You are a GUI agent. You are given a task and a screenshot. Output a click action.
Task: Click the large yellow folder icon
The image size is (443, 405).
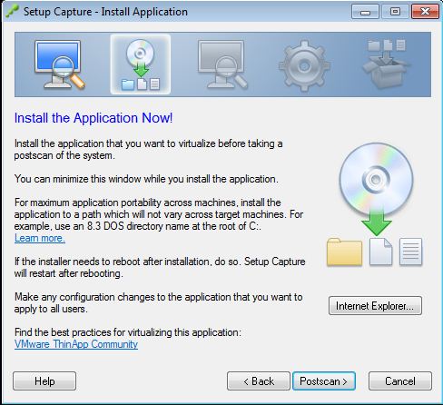point(344,252)
